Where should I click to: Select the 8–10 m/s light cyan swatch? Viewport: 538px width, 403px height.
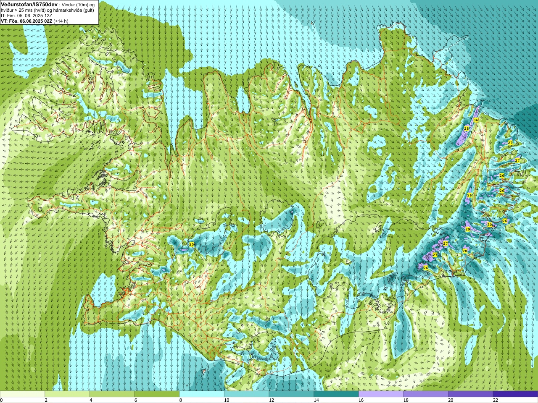click(202, 394)
